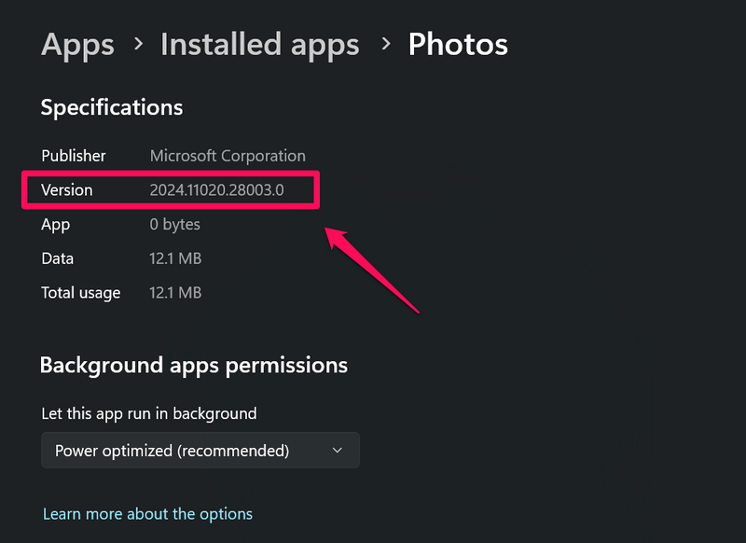The image size is (746, 543).
Task: Click the Photos page title
Action: [458, 45]
